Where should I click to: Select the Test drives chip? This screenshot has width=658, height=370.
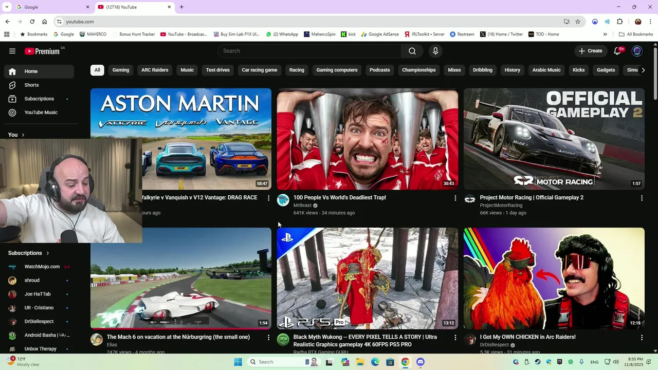click(218, 70)
